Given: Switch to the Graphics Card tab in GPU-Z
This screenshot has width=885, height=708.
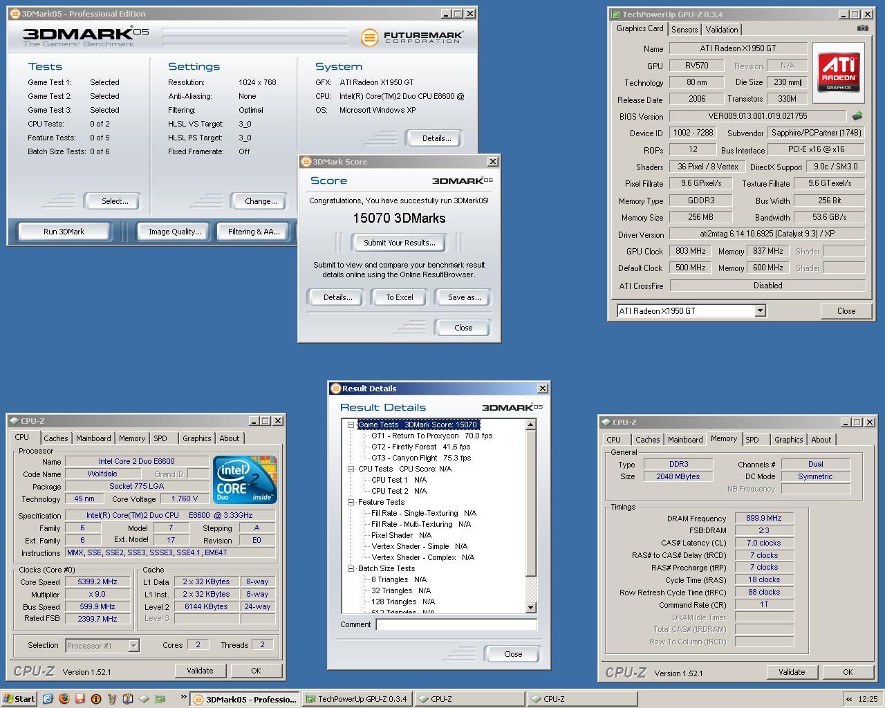Looking at the screenshot, I should (640, 28).
